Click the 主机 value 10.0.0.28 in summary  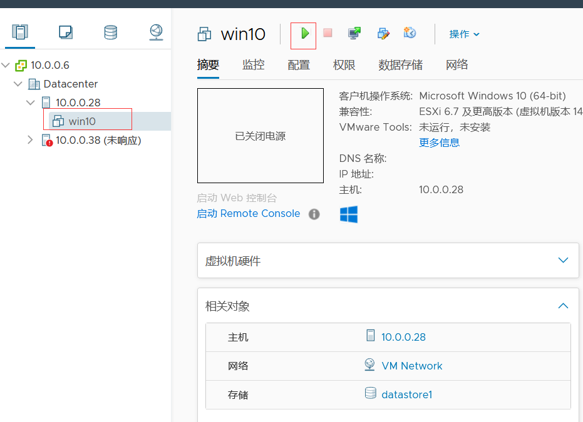click(441, 189)
